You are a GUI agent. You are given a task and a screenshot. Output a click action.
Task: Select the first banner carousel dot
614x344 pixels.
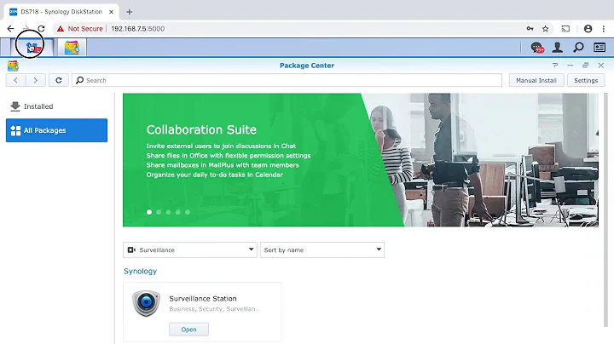pos(149,212)
